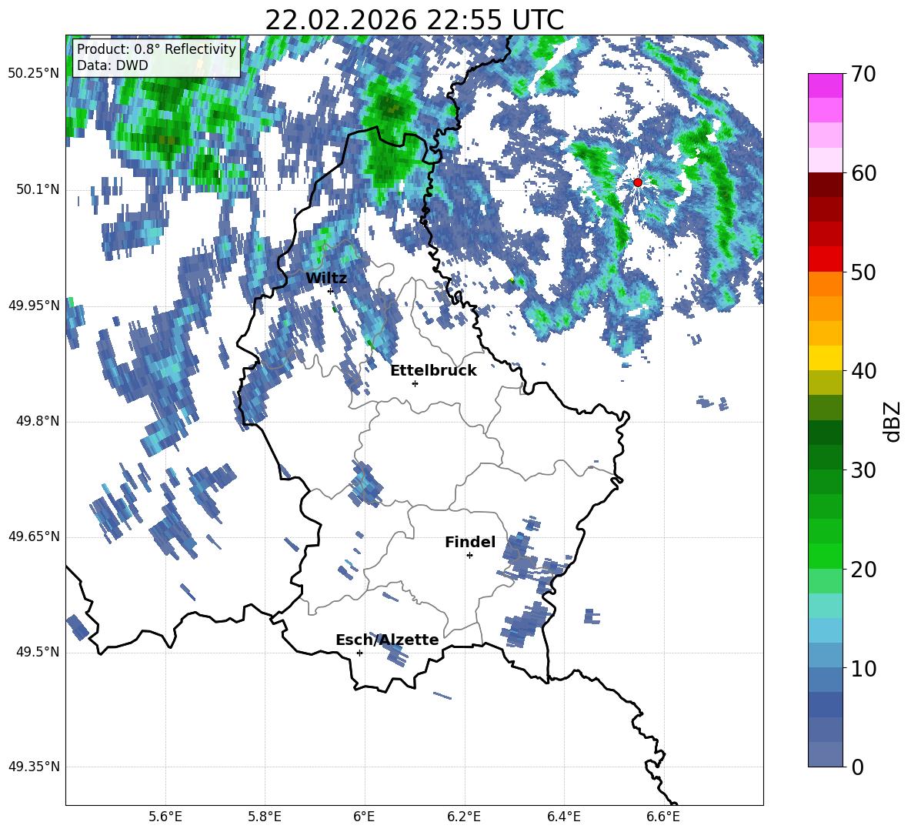Select the Esch/Alzette city label
The image size is (911, 832).
387,640
